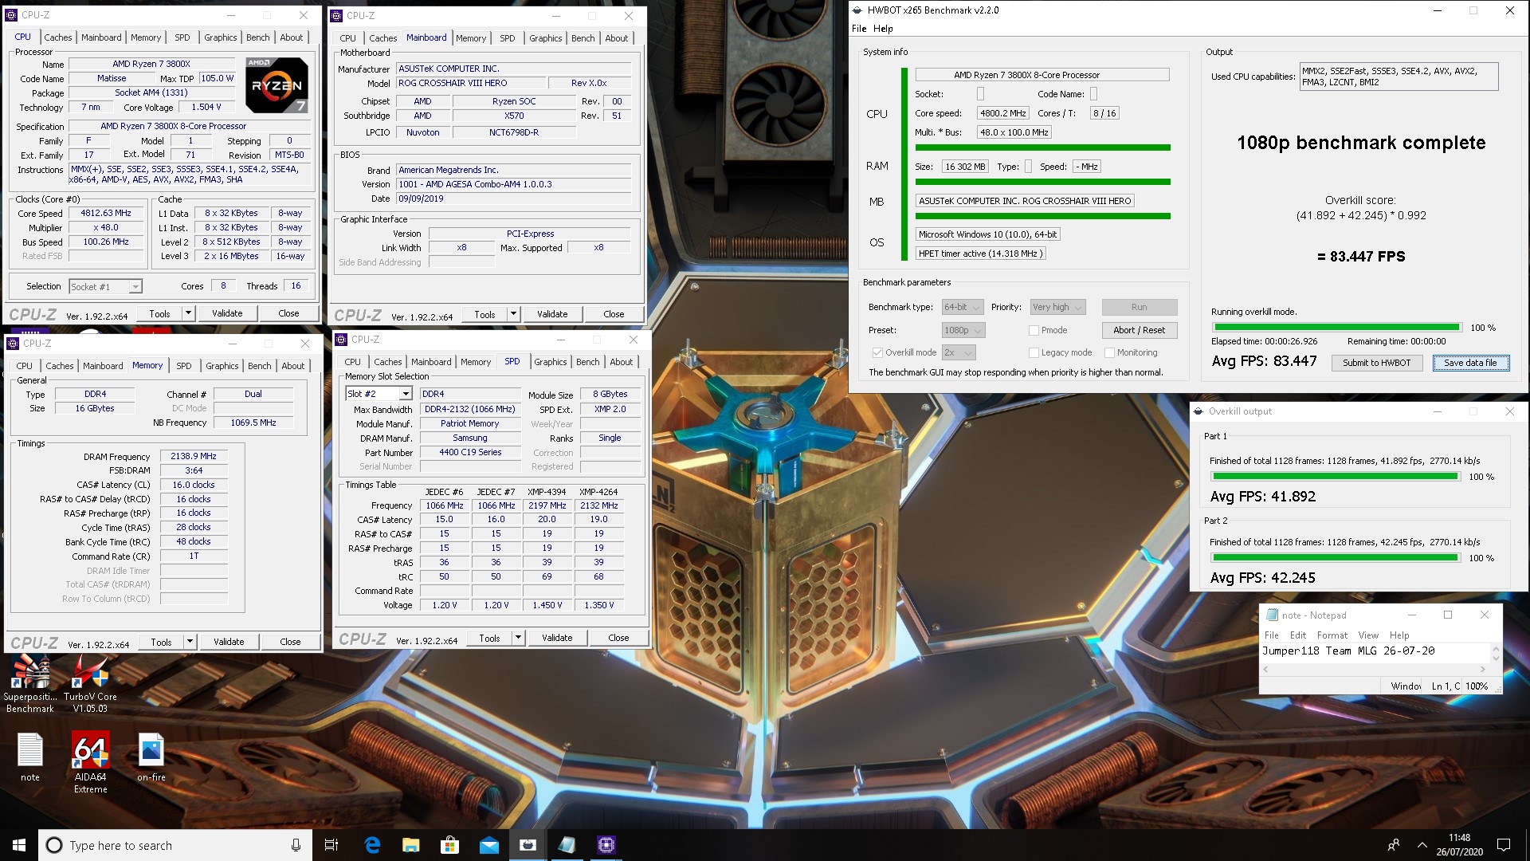
Task: Open the File menu in HWBOT x265
Action: (x=859, y=29)
